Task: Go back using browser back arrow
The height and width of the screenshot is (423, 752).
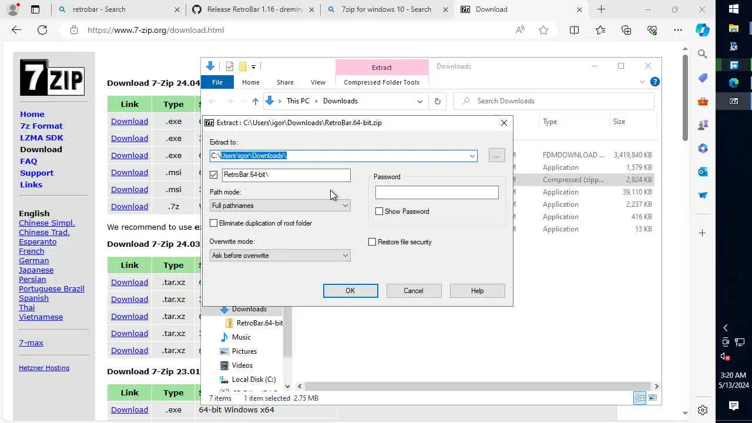Action: coord(16,30)
